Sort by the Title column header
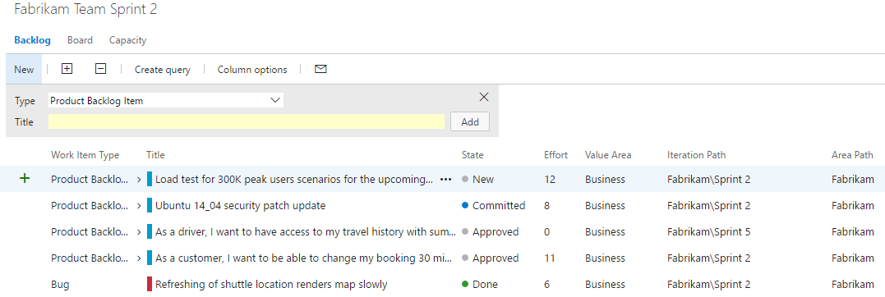Image resolution: width=885 pixels, height=297 pixels. pyautogui.click(x=155, y=154)
